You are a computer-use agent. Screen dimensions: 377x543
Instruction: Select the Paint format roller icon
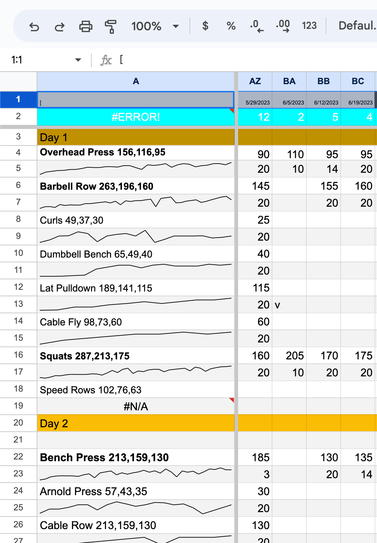point(110,26)
